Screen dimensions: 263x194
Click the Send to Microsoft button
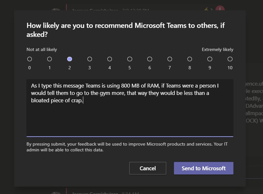(x=204, y=168)
